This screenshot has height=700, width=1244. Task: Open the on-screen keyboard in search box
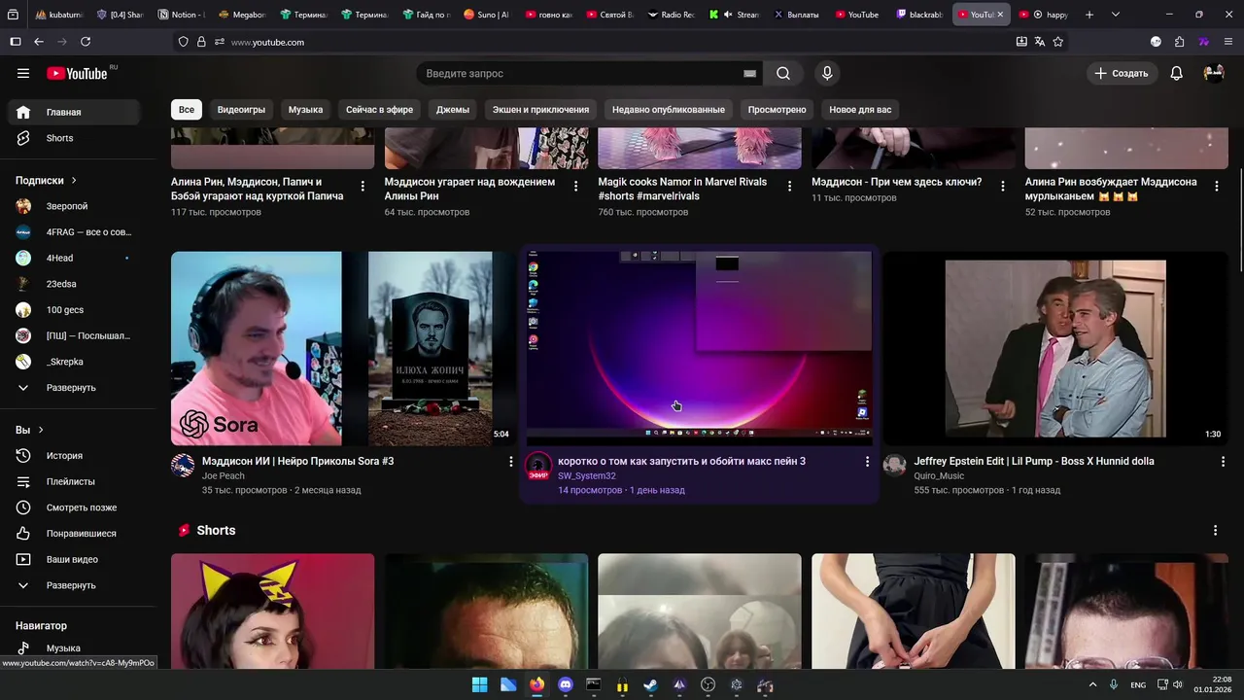(749, 74)
